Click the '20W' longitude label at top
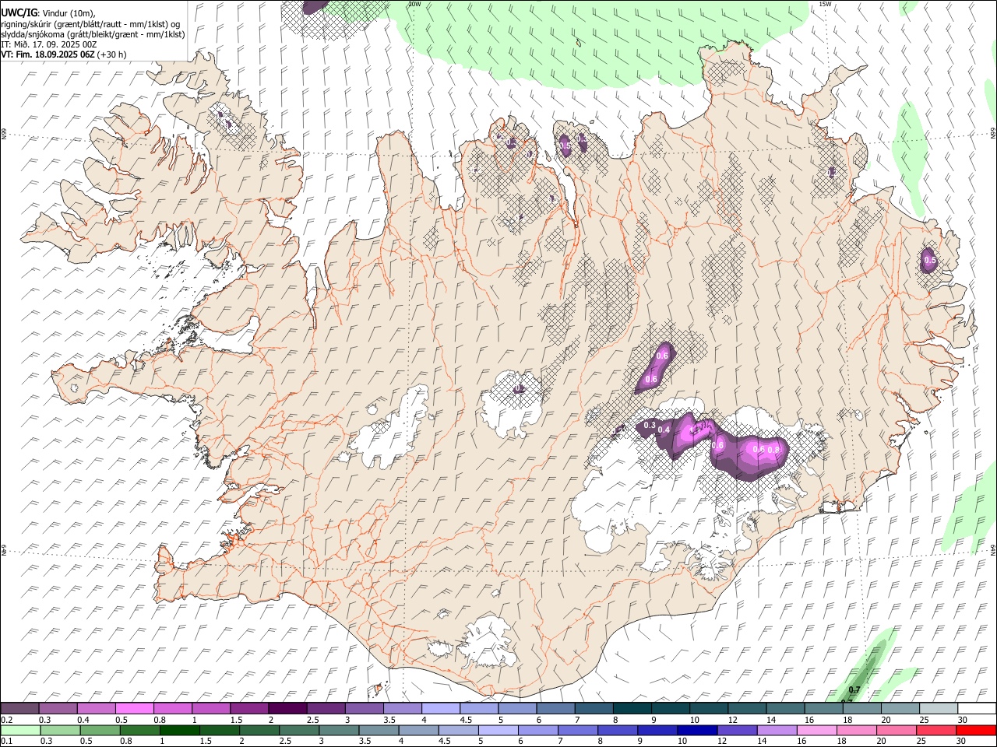Image resolution: width=997 pixels, height=747 pixels. 414,4
